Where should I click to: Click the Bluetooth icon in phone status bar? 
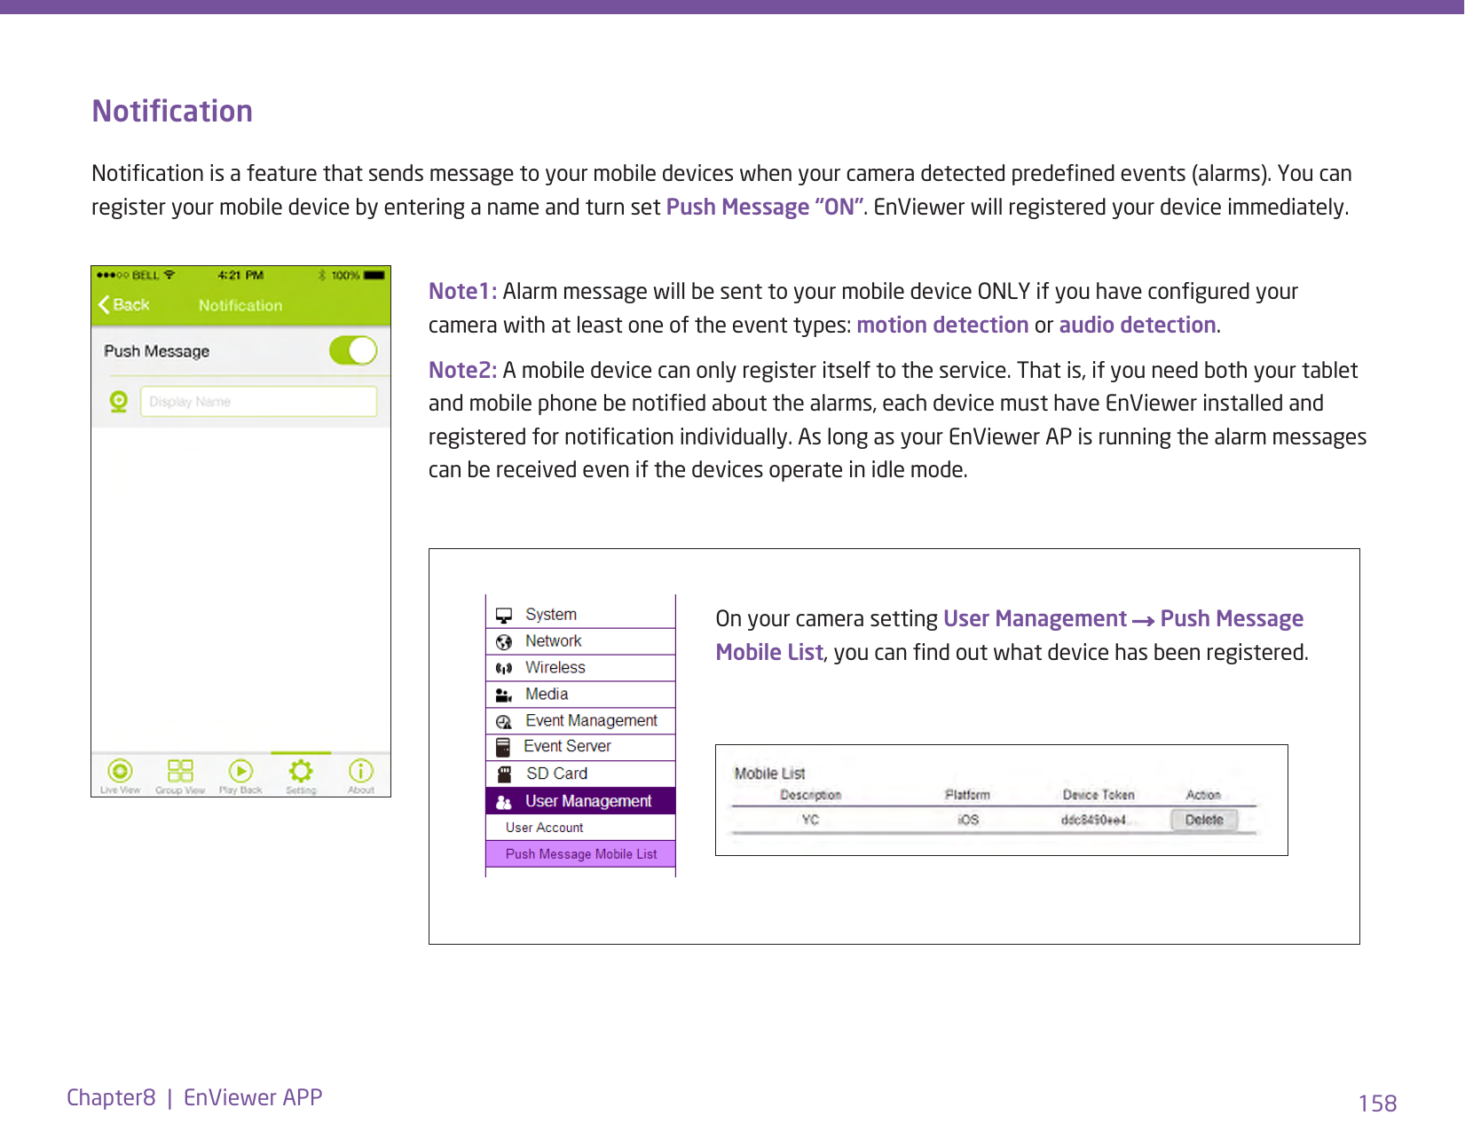click(x=322, y=275)
